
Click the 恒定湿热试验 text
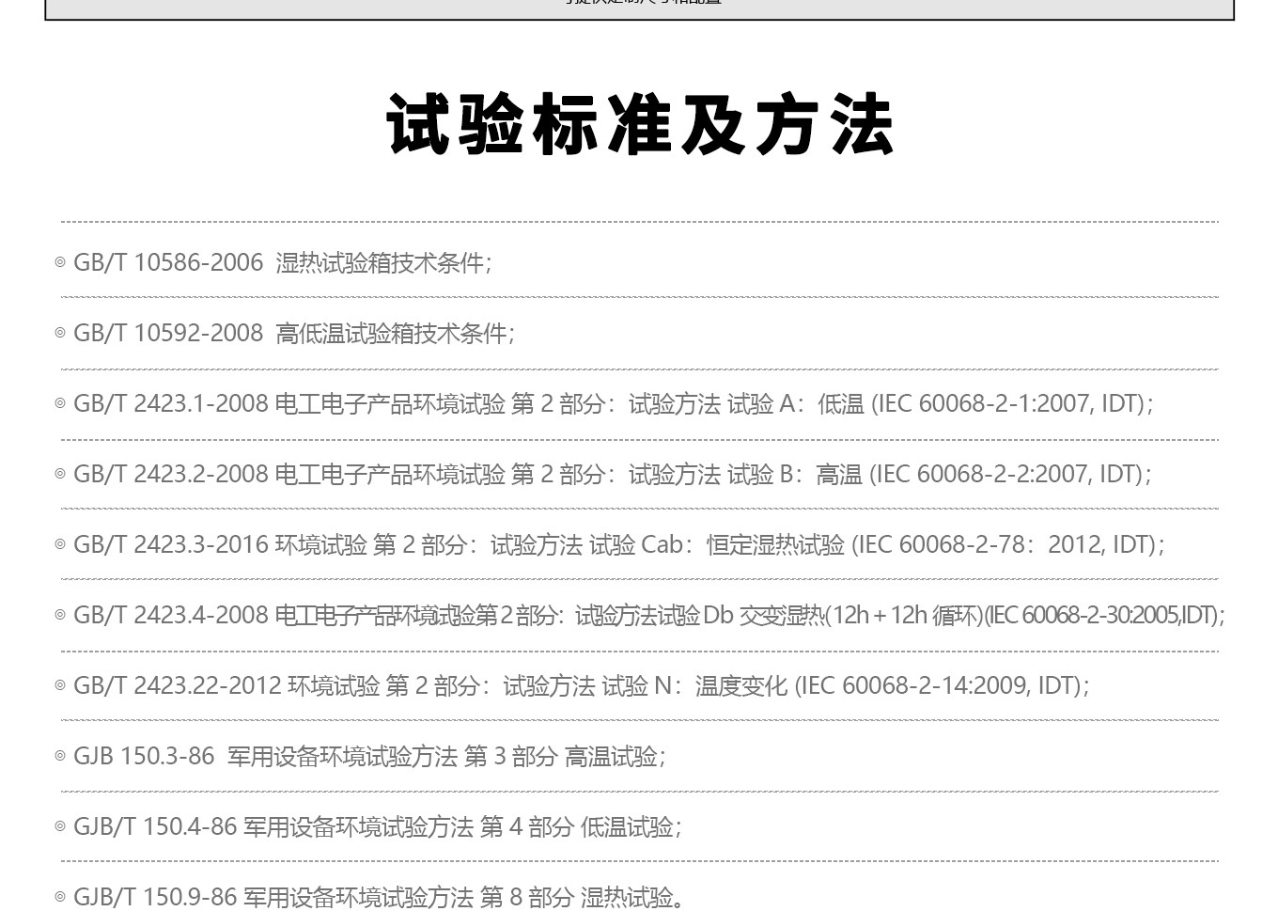pos(775,545)
